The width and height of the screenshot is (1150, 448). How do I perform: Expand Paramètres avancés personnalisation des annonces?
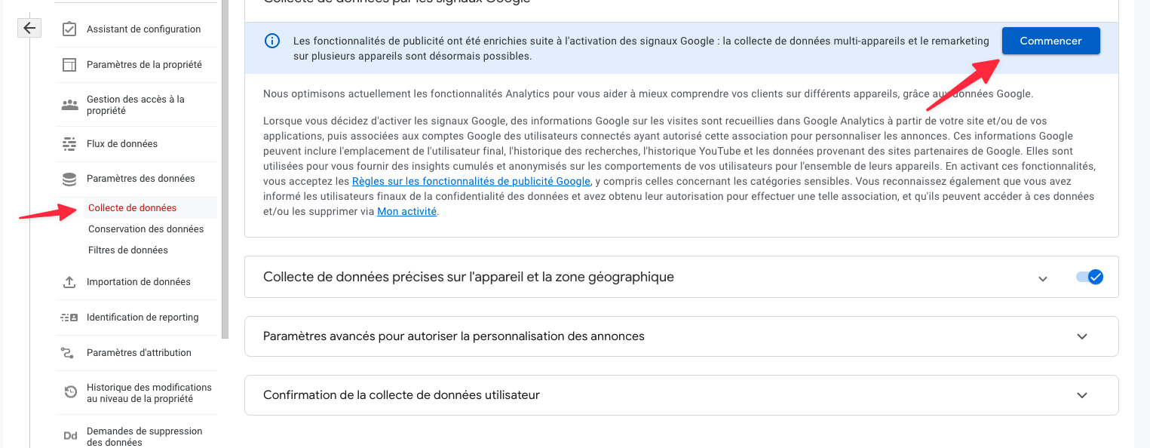pos(1082,336)
